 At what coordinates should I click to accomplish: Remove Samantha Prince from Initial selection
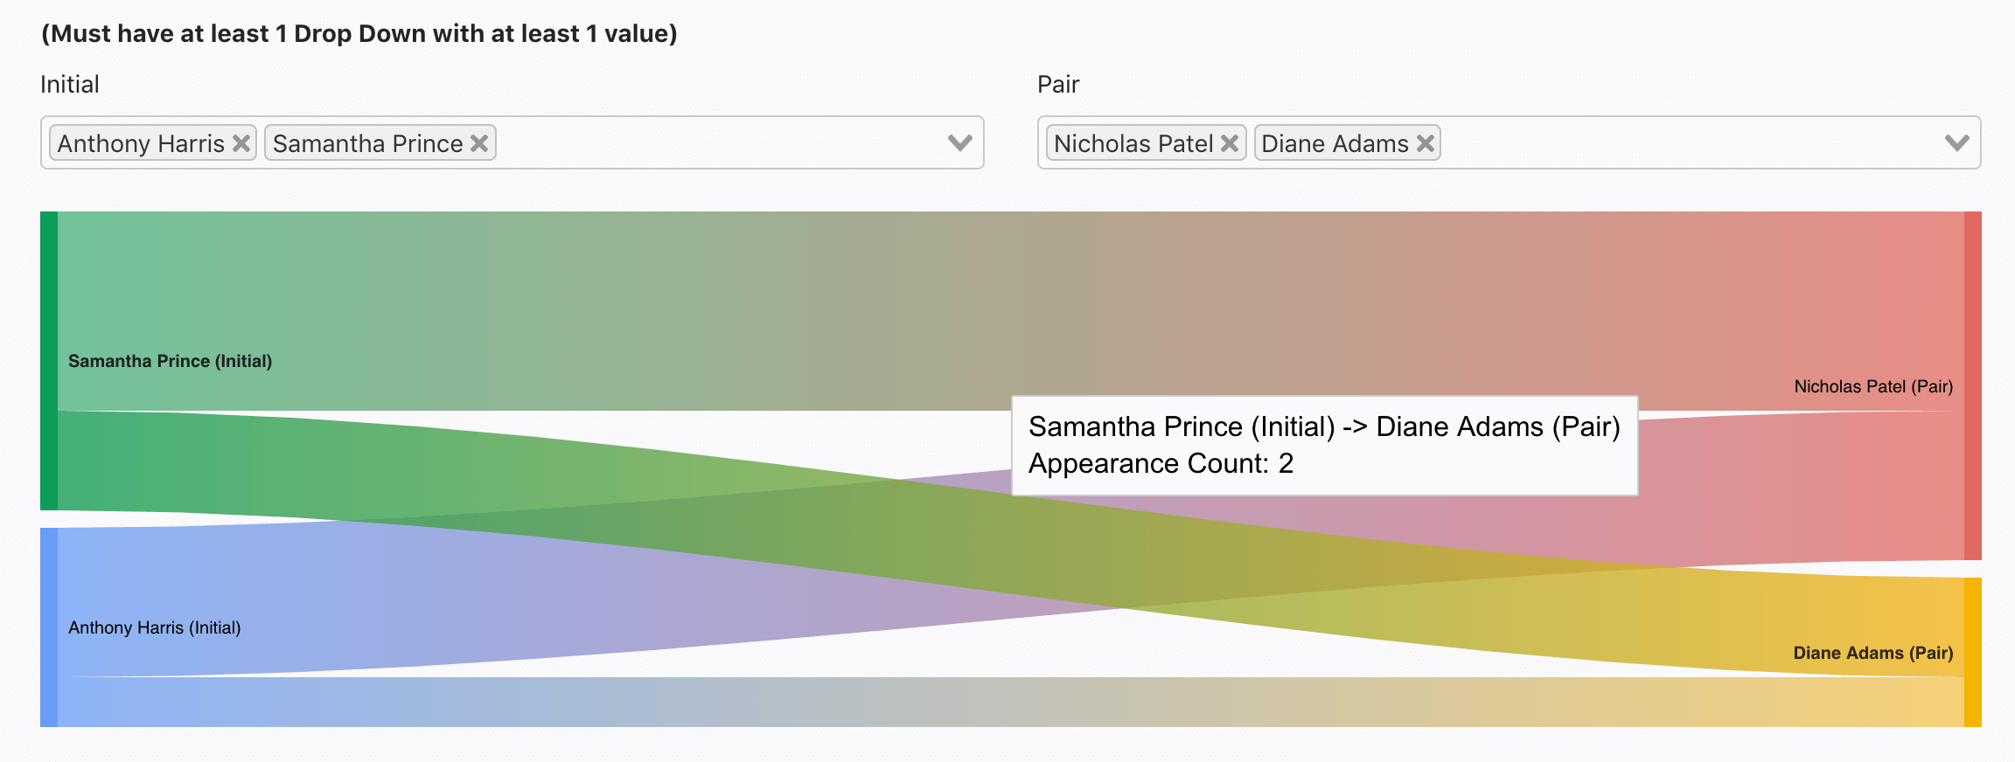[479, 143]
